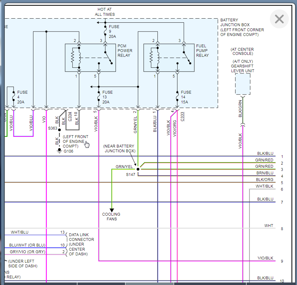Click the C333 connector label

click(182, 116)
